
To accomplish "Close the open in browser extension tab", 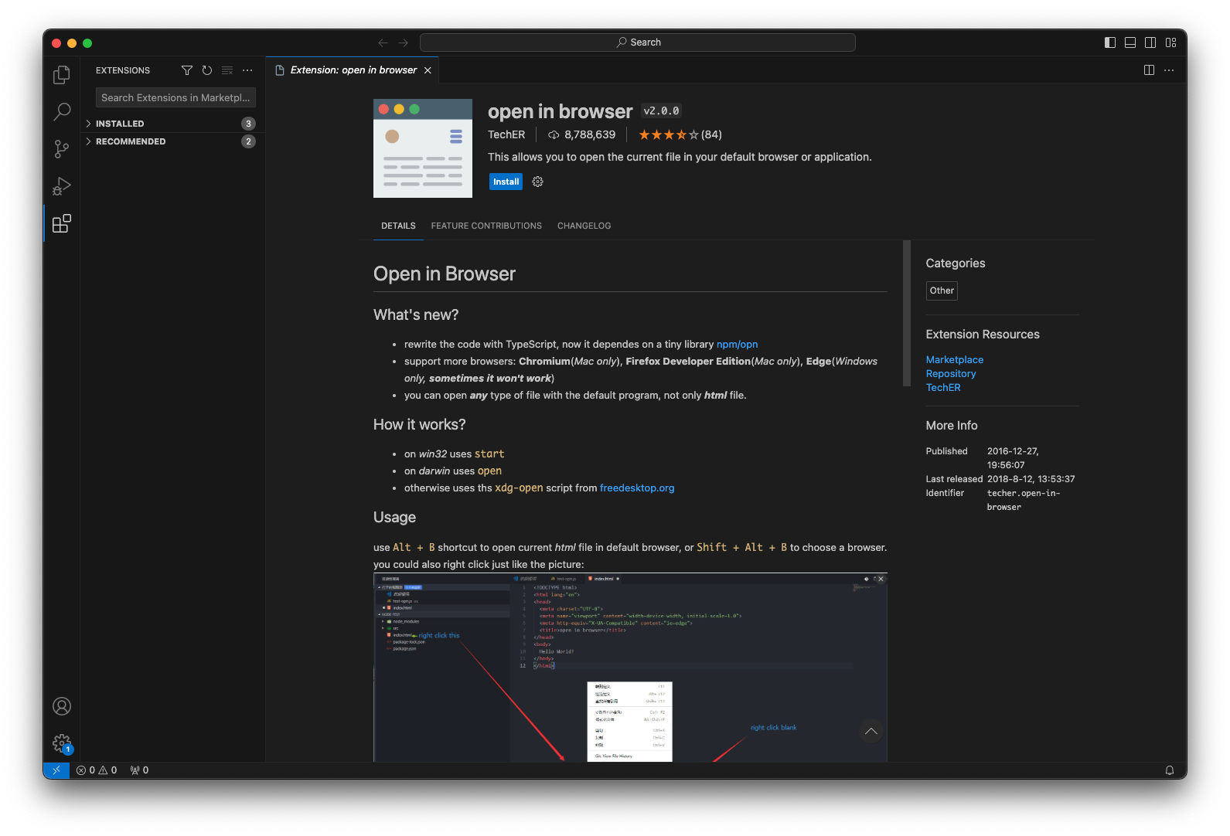I will 428,70.
